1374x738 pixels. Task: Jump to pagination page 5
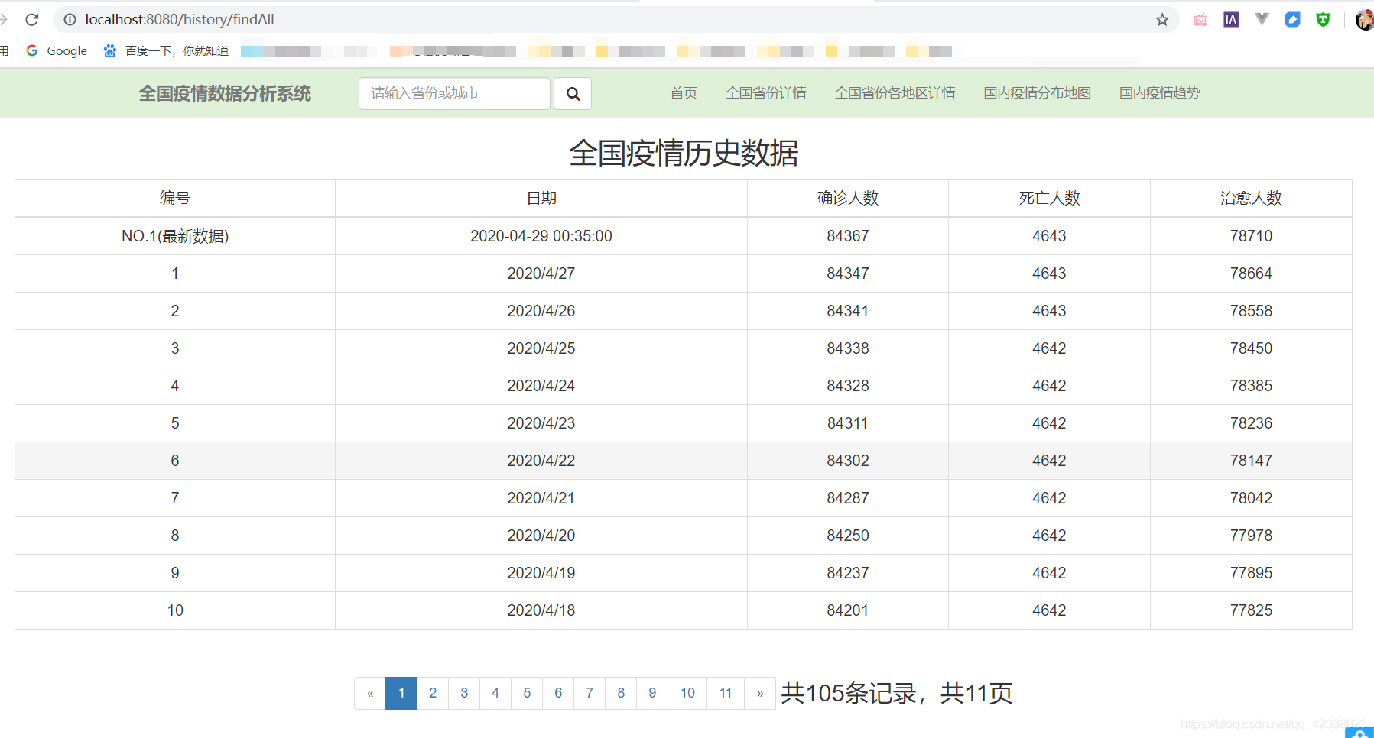tap(527, 693)
